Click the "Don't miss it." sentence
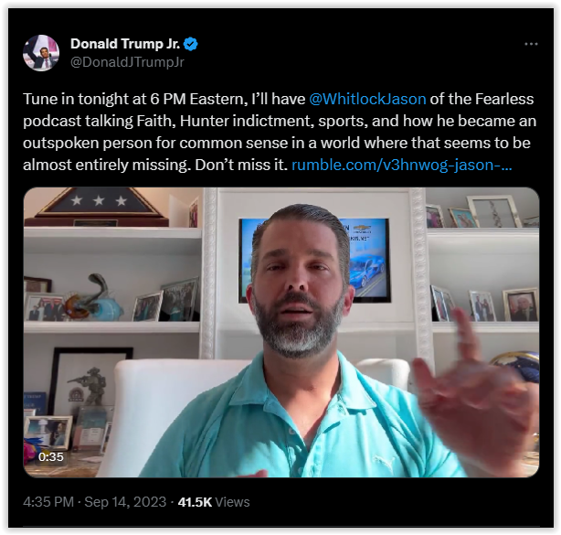Image resolution: width=561 pixels, height=535 pixels. 241,165
